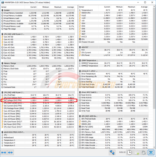The width and height of the screenshot is (156, 157).
Task: Click the bolt icon beside +12V
Action: coord(80,18)
